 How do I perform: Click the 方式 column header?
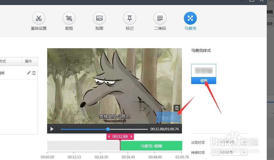tap(11, 61)
